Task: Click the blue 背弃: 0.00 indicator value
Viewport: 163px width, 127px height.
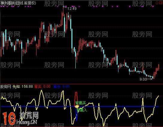Action: click(x=62, y=87)
